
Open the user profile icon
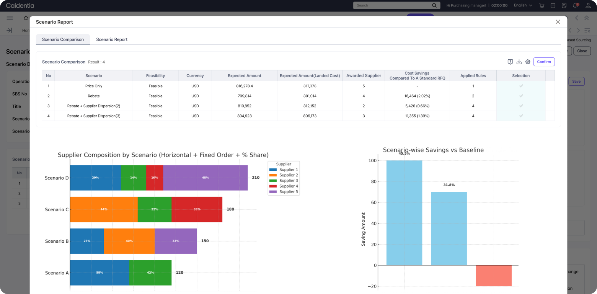(589, 5)
